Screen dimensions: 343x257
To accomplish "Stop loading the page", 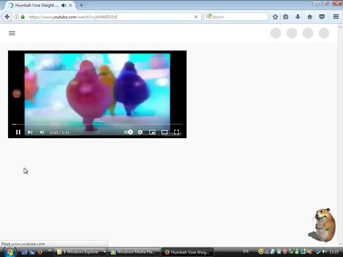I will [x=196, y=17].
